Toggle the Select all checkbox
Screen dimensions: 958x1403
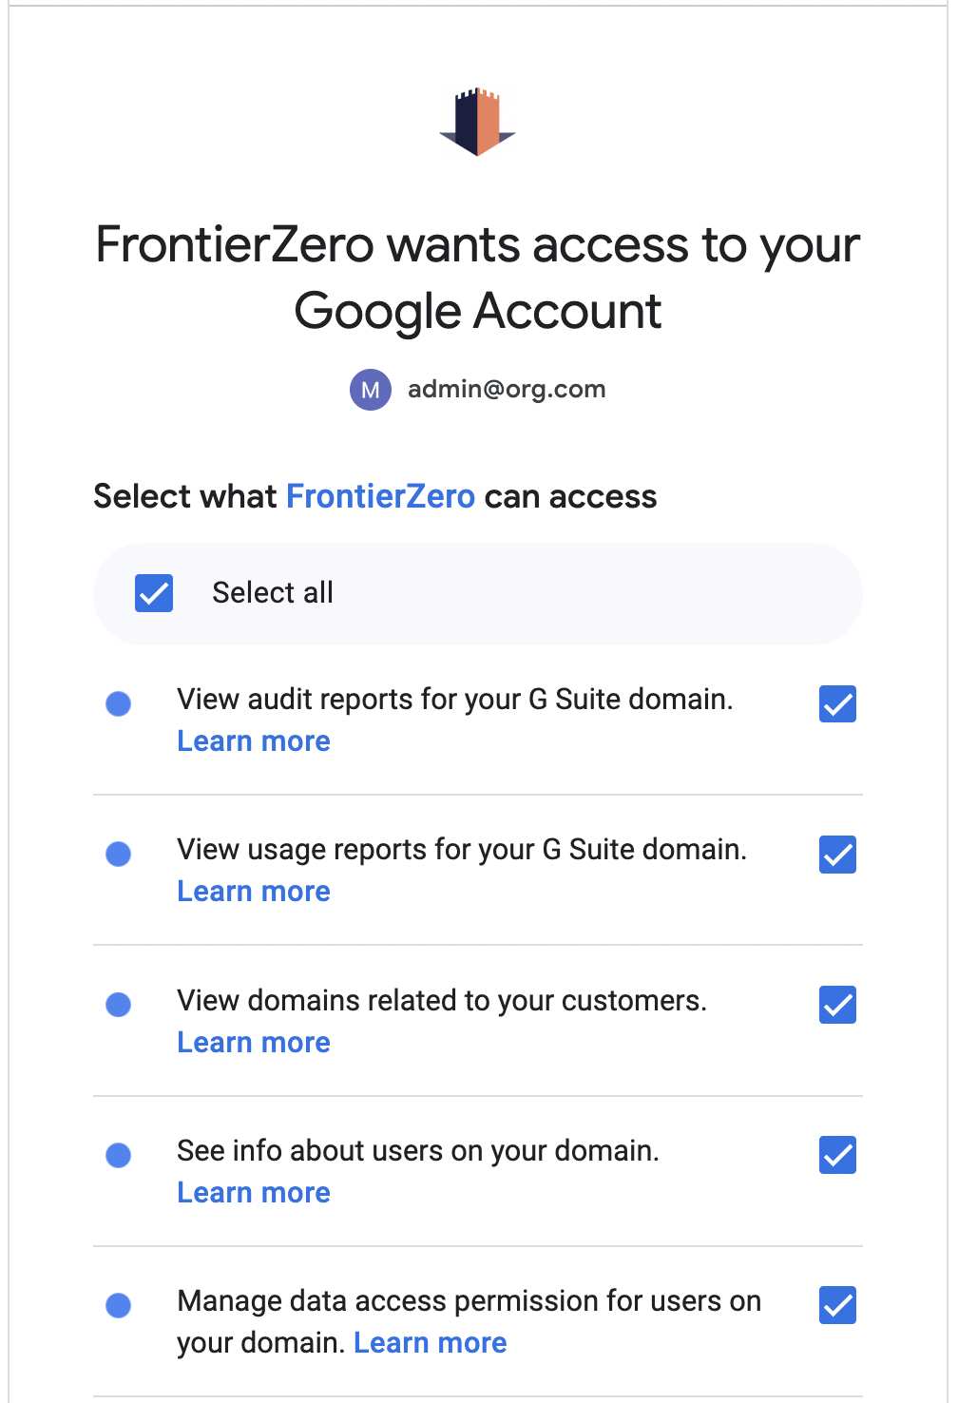[x=154, y=593]
